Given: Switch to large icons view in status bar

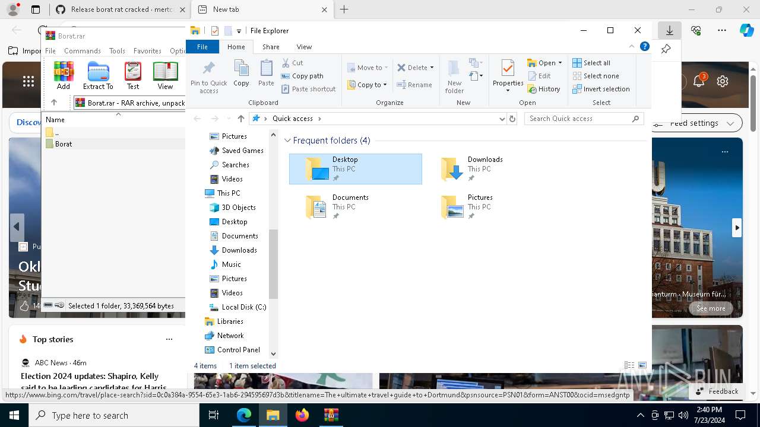Looking at the screenshot, I should coord(642,366).
